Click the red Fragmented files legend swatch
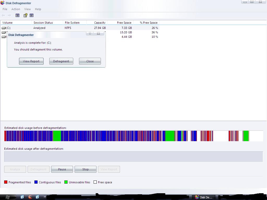This screenshot has width=267, height=200. [x=6, y=182]
